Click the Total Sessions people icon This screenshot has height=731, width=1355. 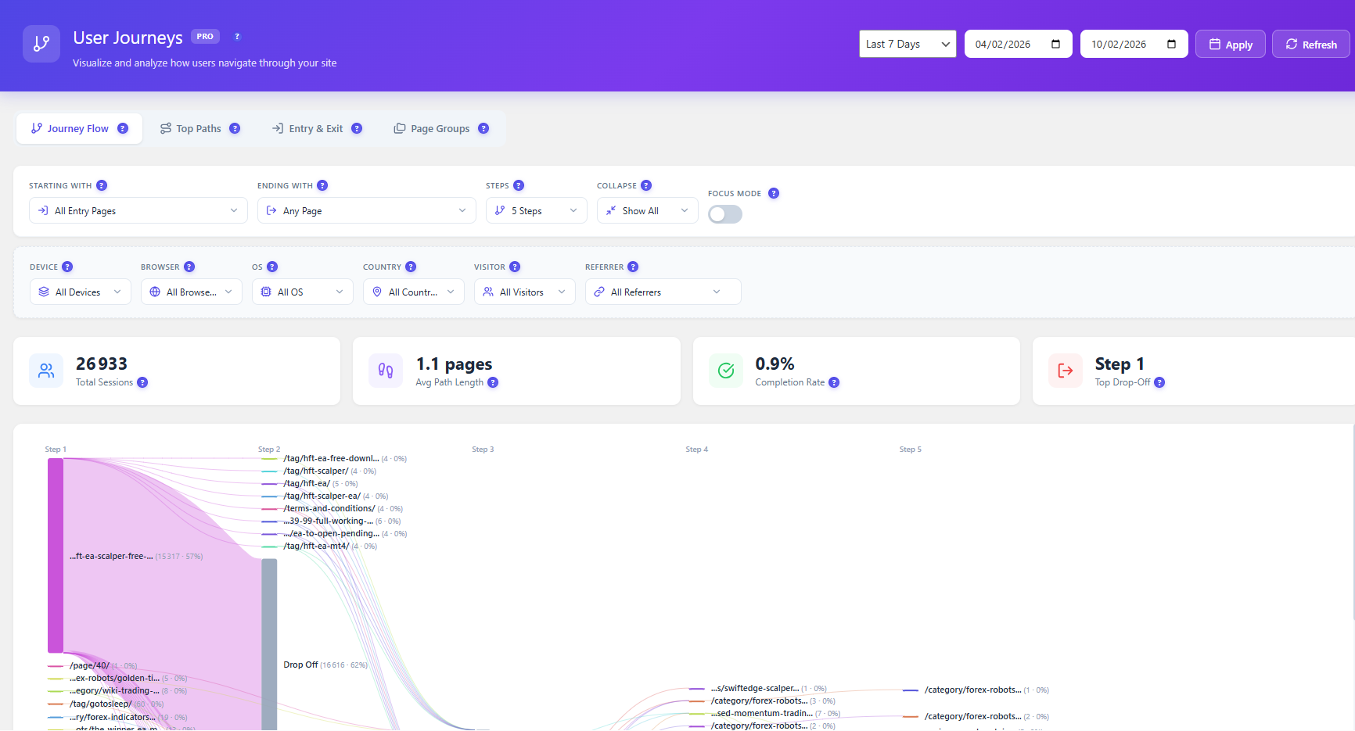(x=46, y=371)
